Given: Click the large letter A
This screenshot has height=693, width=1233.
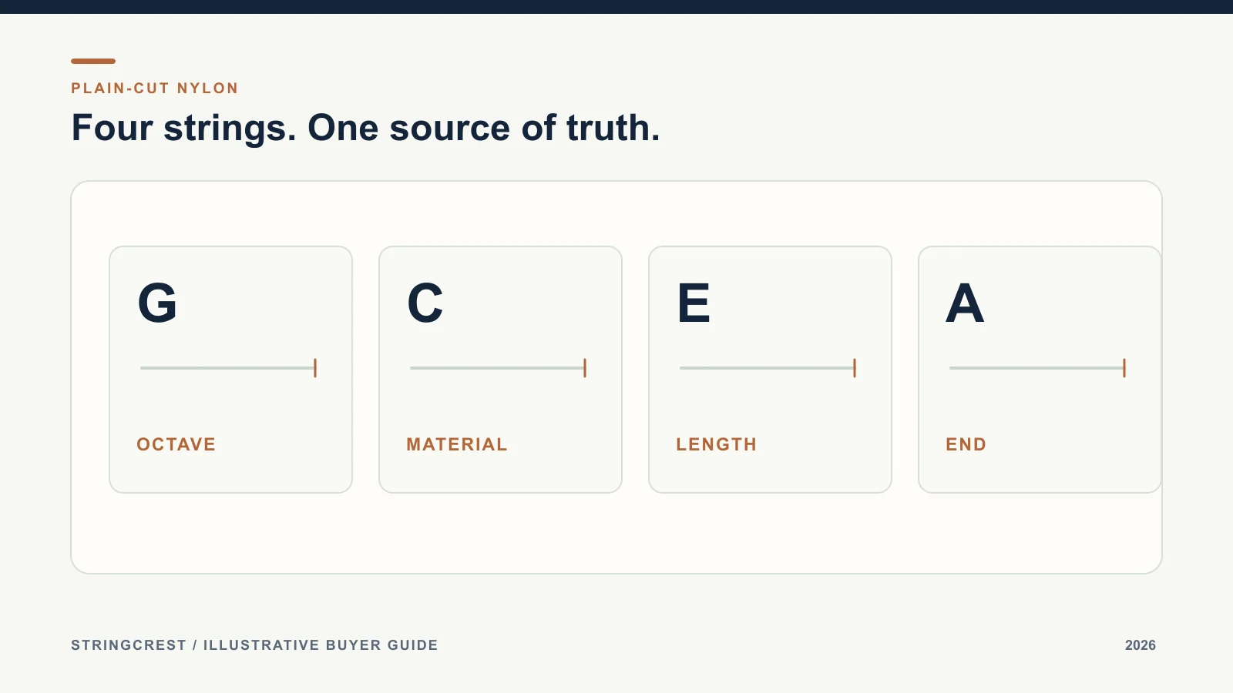Looking at the screenshot, I should point(965,303).
